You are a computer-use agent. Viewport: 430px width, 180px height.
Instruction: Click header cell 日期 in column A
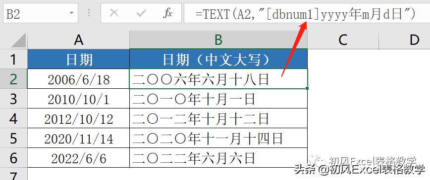(78, 59)
